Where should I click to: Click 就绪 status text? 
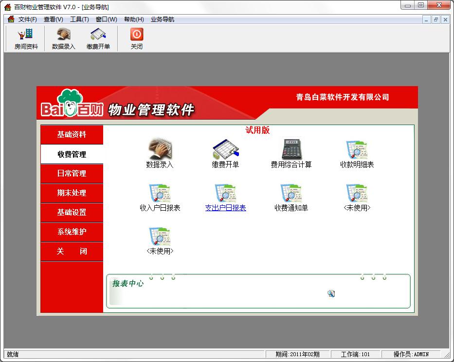click(13, 354)
